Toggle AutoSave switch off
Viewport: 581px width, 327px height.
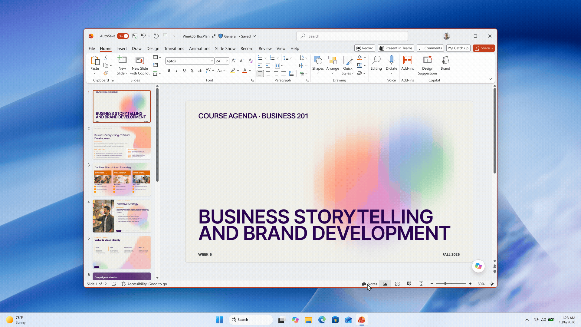pos(123,36)
